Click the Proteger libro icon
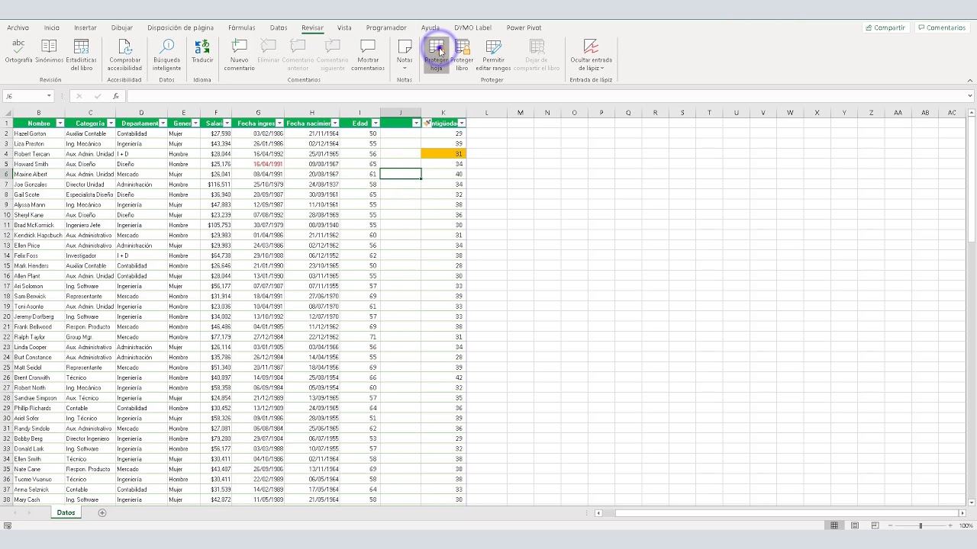This screenshot has width=977, height=549. point(462,55)
